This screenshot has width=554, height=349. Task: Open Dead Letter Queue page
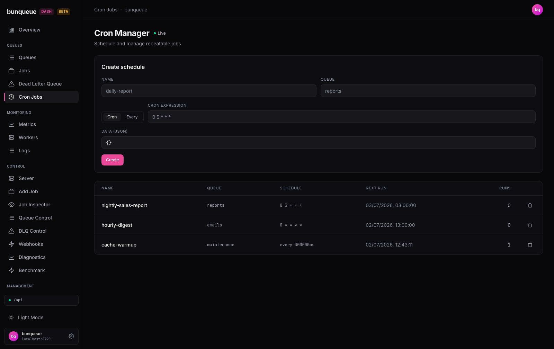[41, 84]
